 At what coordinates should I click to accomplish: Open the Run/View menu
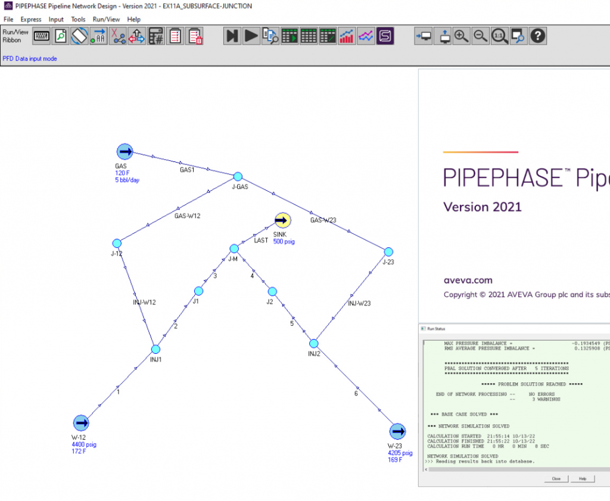coord(106,20)
